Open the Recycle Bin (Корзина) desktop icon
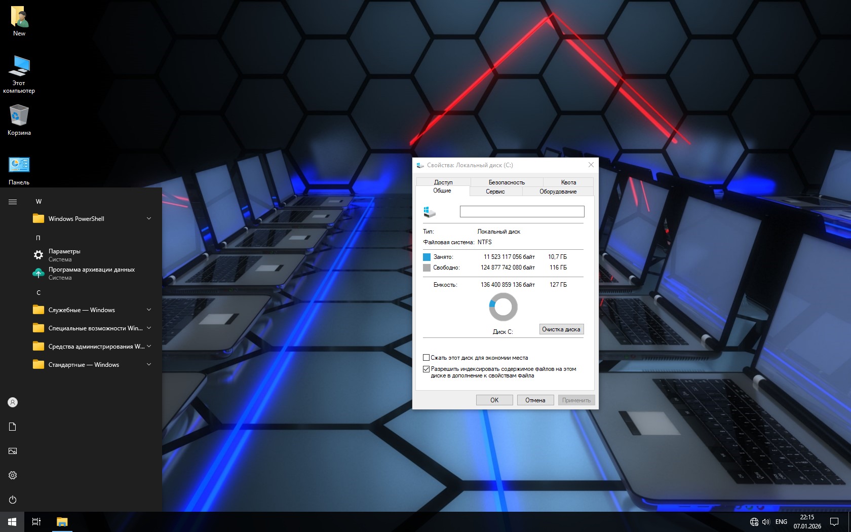Screen dimensions: 851x532 point(19,120)
